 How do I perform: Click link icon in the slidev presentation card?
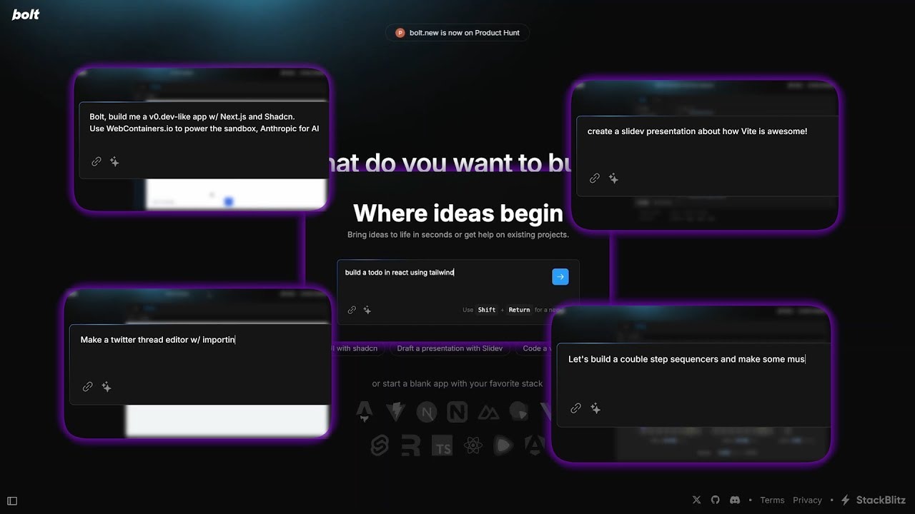coord(595,178)
